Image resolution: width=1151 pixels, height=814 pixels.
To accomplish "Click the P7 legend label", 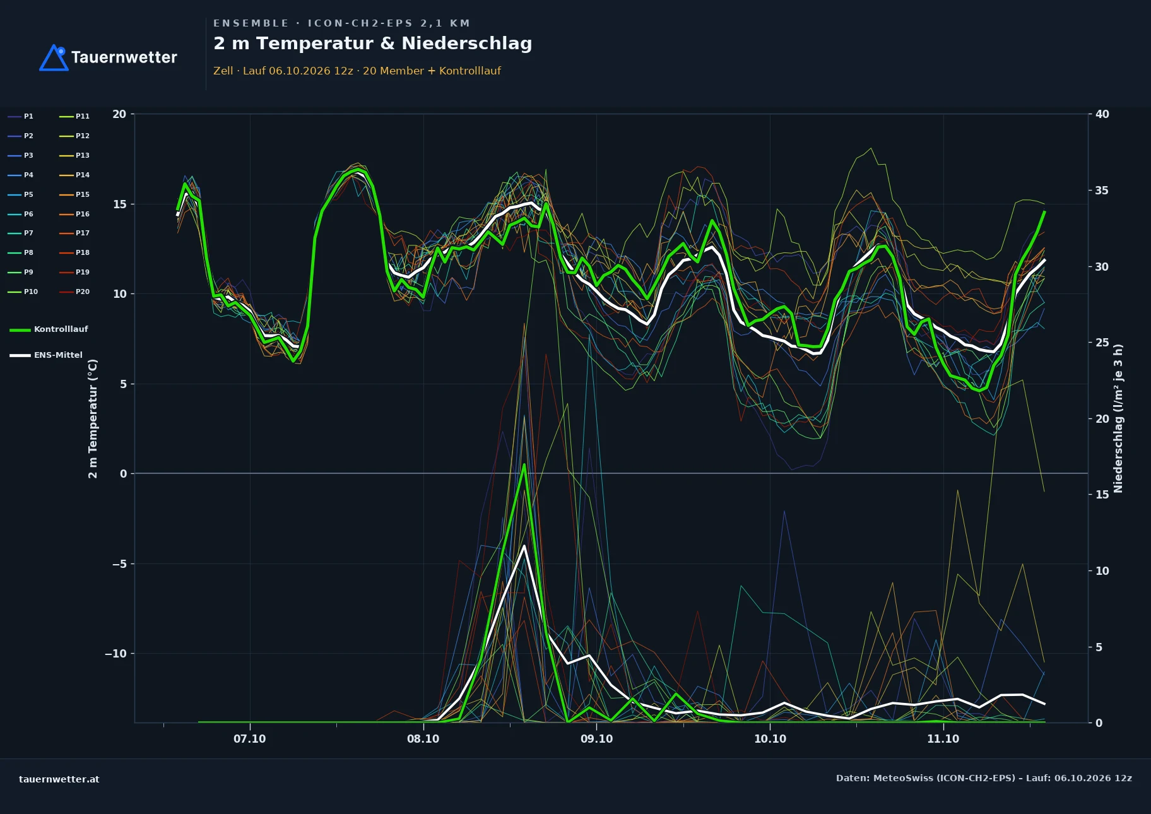I will (x=28, y=233).
